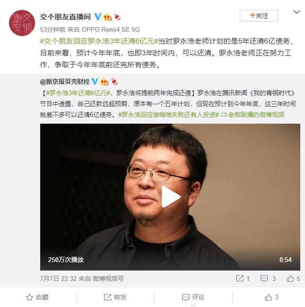Open the @新京报贝壳财经 account link
This screenshot has height=307, width=305.
(65, 81)
